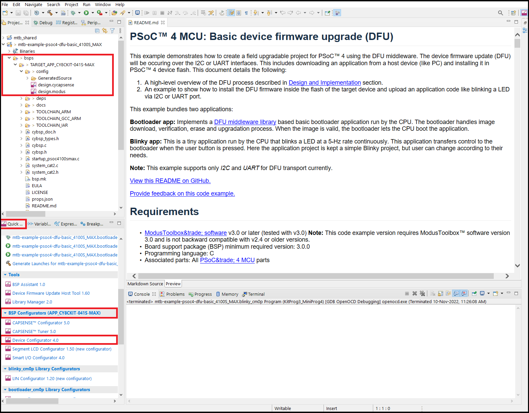The height and width of the screenshot is (413, 529).
Task: Click Open Console new-window icon
Action: click(x=496, y=293)
